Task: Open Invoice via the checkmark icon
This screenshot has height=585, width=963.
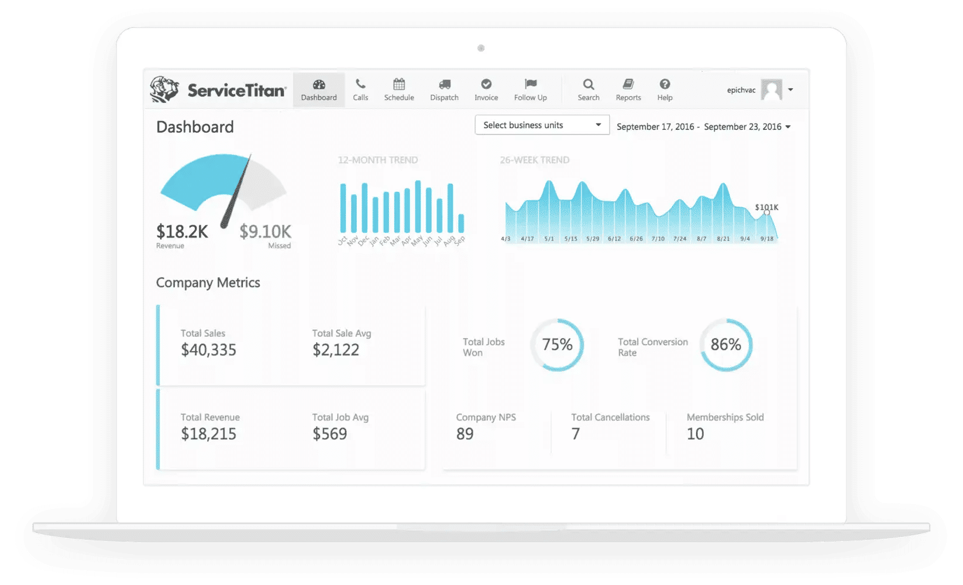Action: coord(486,84)
